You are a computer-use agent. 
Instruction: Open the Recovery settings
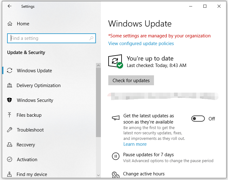(x=26, y=145)
